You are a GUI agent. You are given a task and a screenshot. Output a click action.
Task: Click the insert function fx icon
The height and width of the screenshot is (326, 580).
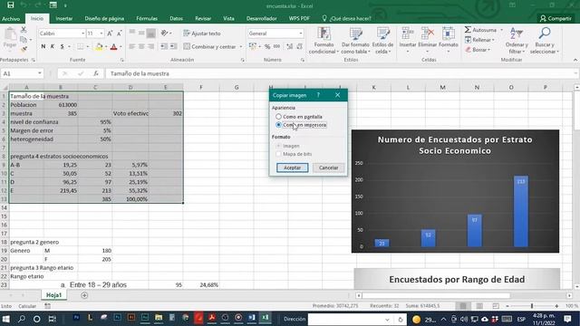[x=96, y=73]
